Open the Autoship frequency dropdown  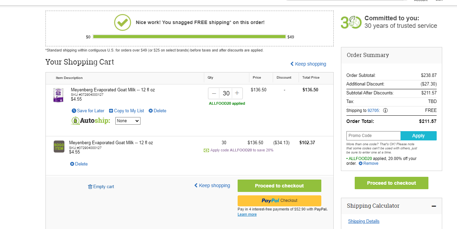(128, 121)
